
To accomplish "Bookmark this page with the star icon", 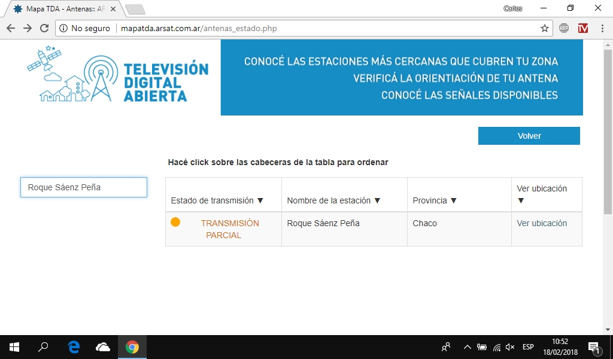I will (544, 28).
